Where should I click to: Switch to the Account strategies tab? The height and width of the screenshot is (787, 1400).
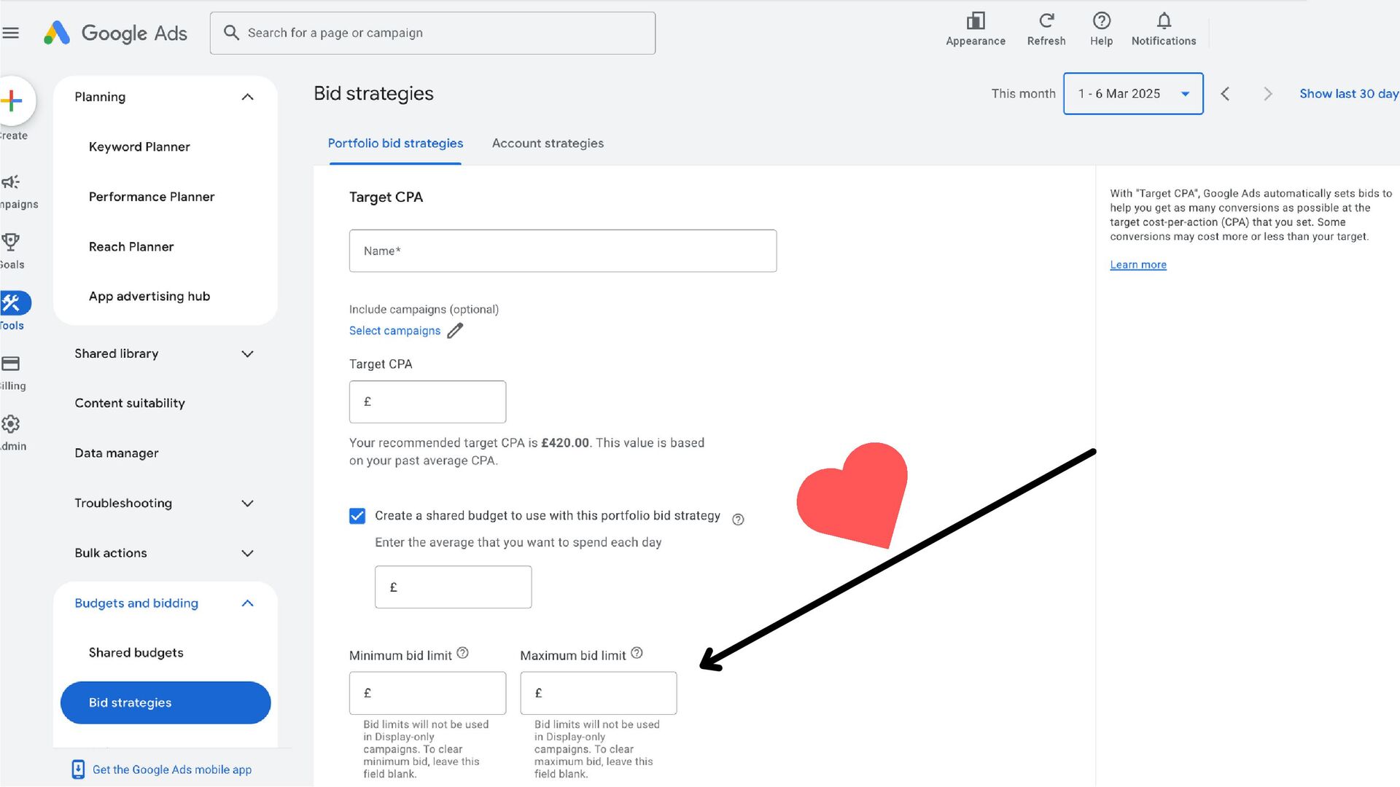[548, 144]
